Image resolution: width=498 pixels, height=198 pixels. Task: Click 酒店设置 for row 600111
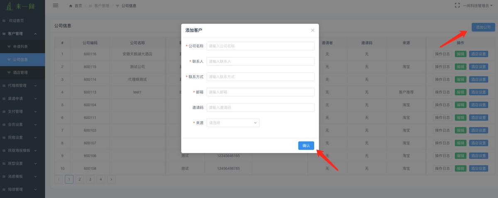click(x=478, y=118)
